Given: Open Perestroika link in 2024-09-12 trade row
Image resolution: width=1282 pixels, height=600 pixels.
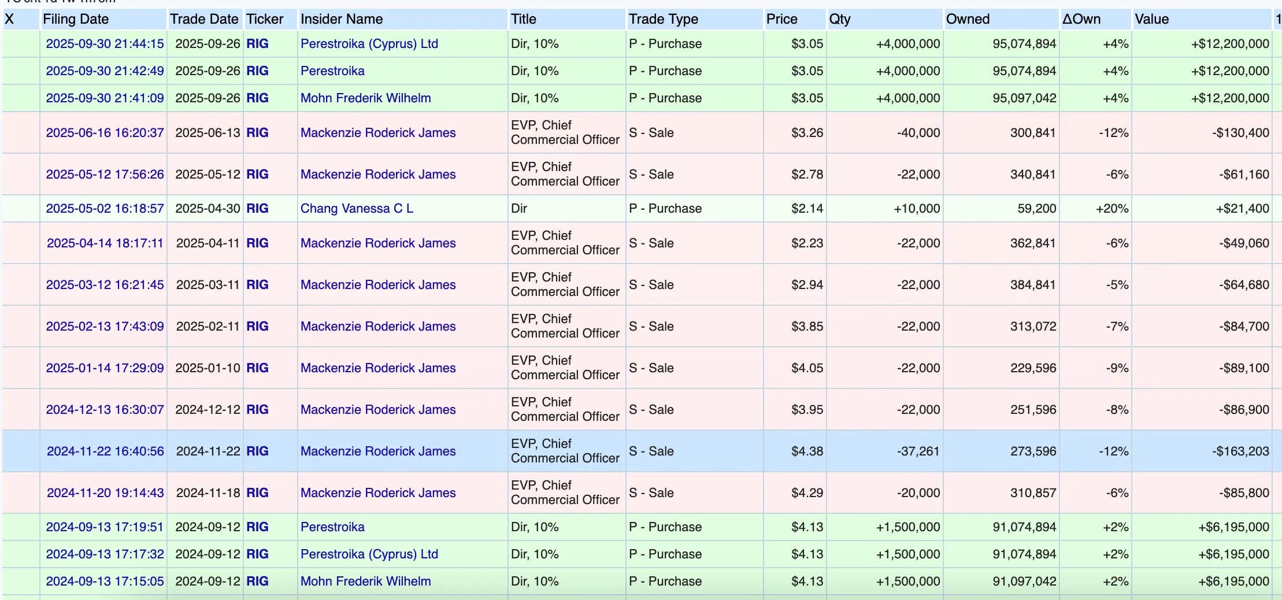Looking at the screenshot, I should click(x=332, y=527).
